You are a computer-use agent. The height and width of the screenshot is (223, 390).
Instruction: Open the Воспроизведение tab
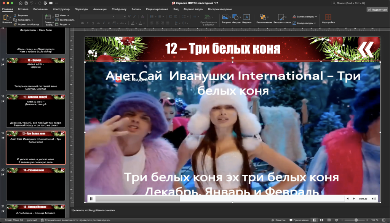pos(220,9)
